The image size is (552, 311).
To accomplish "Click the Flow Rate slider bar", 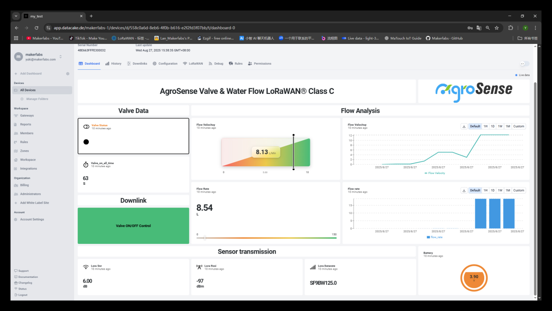I will point(267,238).
